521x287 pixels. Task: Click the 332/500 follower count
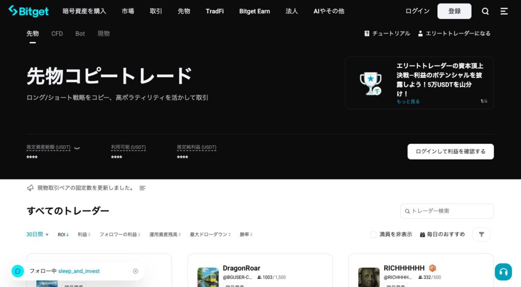pyautogui.click(x=429, y=277)
